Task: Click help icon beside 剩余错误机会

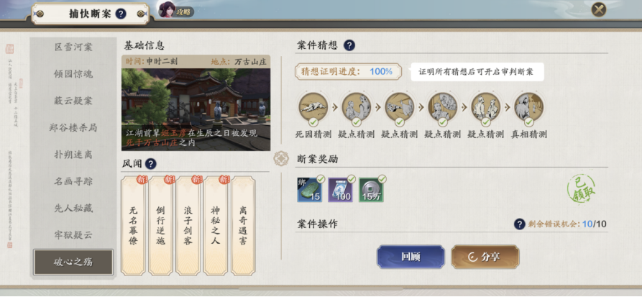Action: [x=520, y=224]
